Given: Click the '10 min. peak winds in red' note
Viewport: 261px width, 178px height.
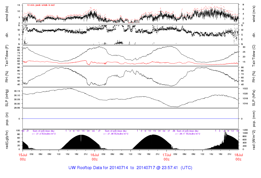Looking at the screenshot, I should click(41, 5).
